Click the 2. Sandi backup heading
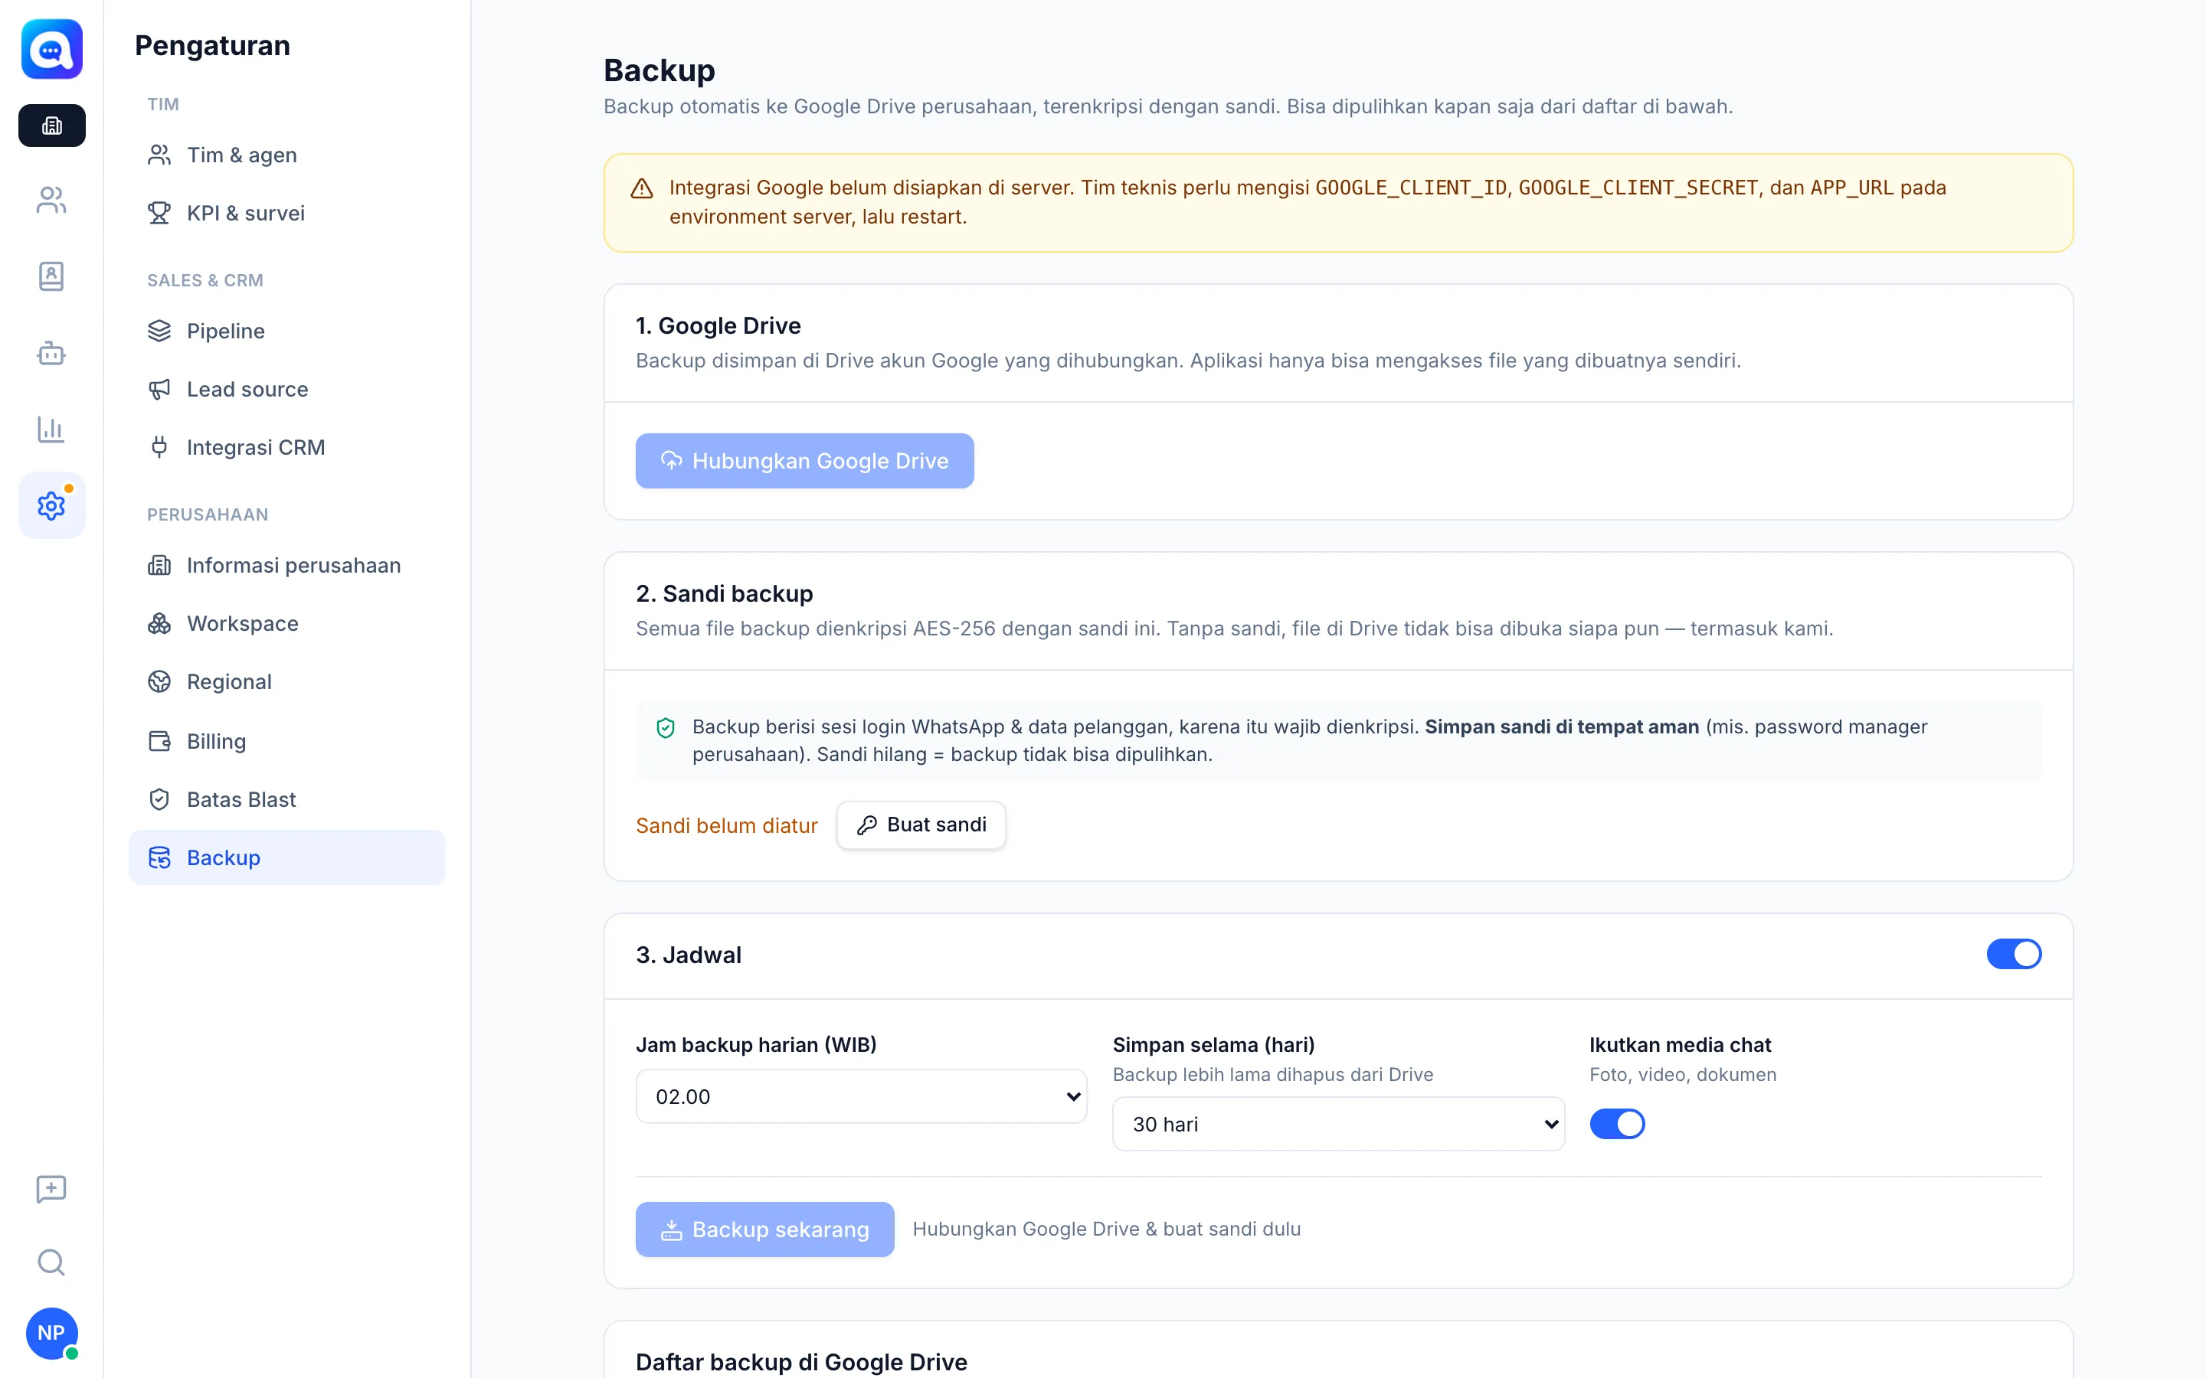 coord(725,593)
